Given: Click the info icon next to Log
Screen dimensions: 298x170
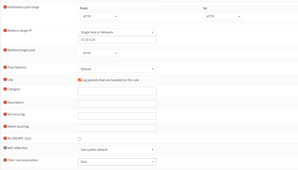Looking at the screenshot, I should point(5,80).
